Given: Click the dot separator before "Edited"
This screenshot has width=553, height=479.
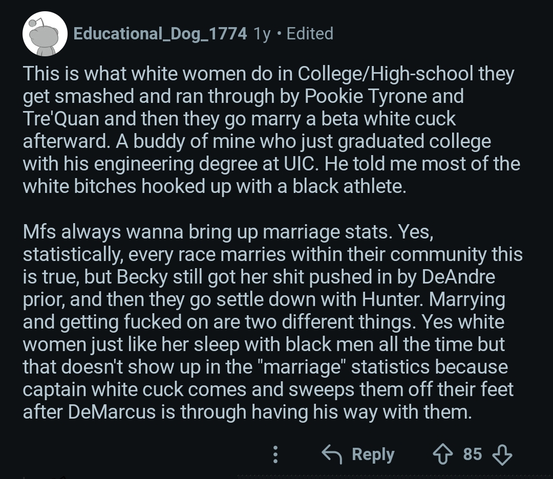Looking at the screenshot, I should pyautogui.click(x=279, y=34).
